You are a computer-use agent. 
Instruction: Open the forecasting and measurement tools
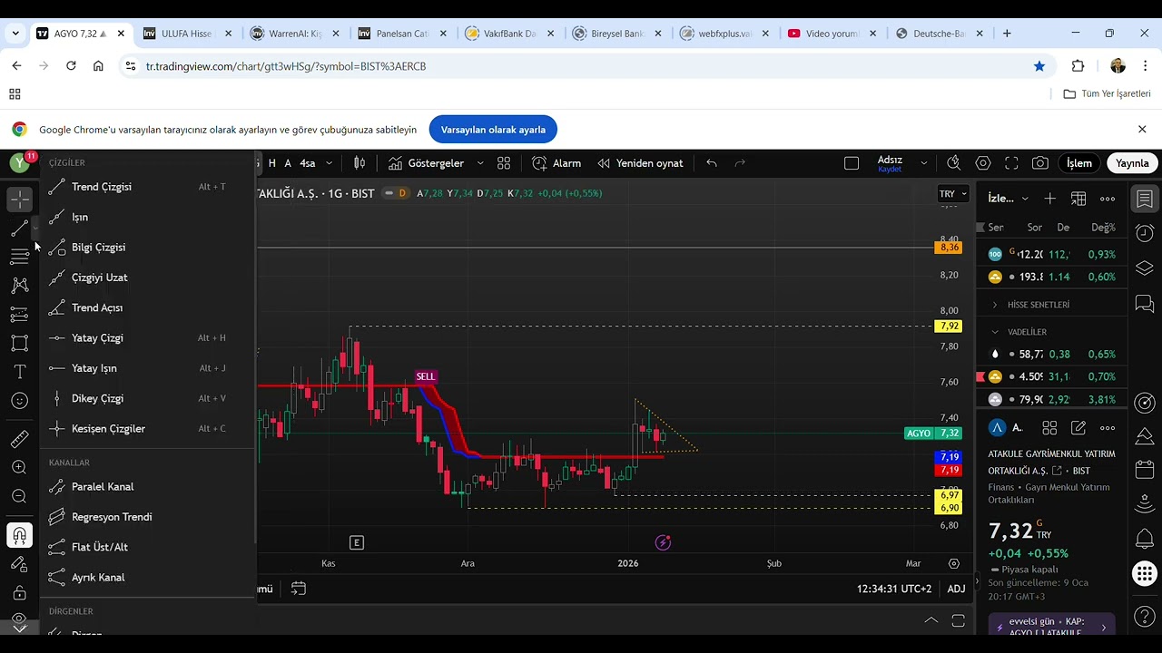19,315
